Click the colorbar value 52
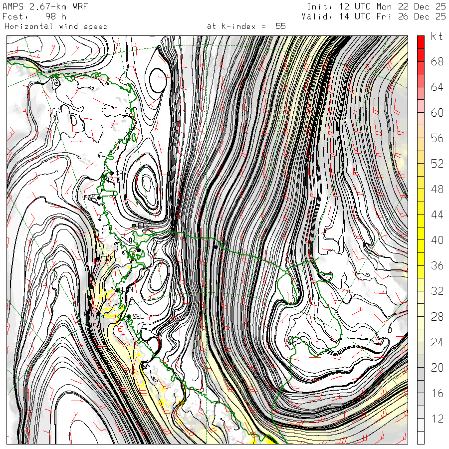The height and width of the screenshot is (449, 449). [x=437, y=164]
